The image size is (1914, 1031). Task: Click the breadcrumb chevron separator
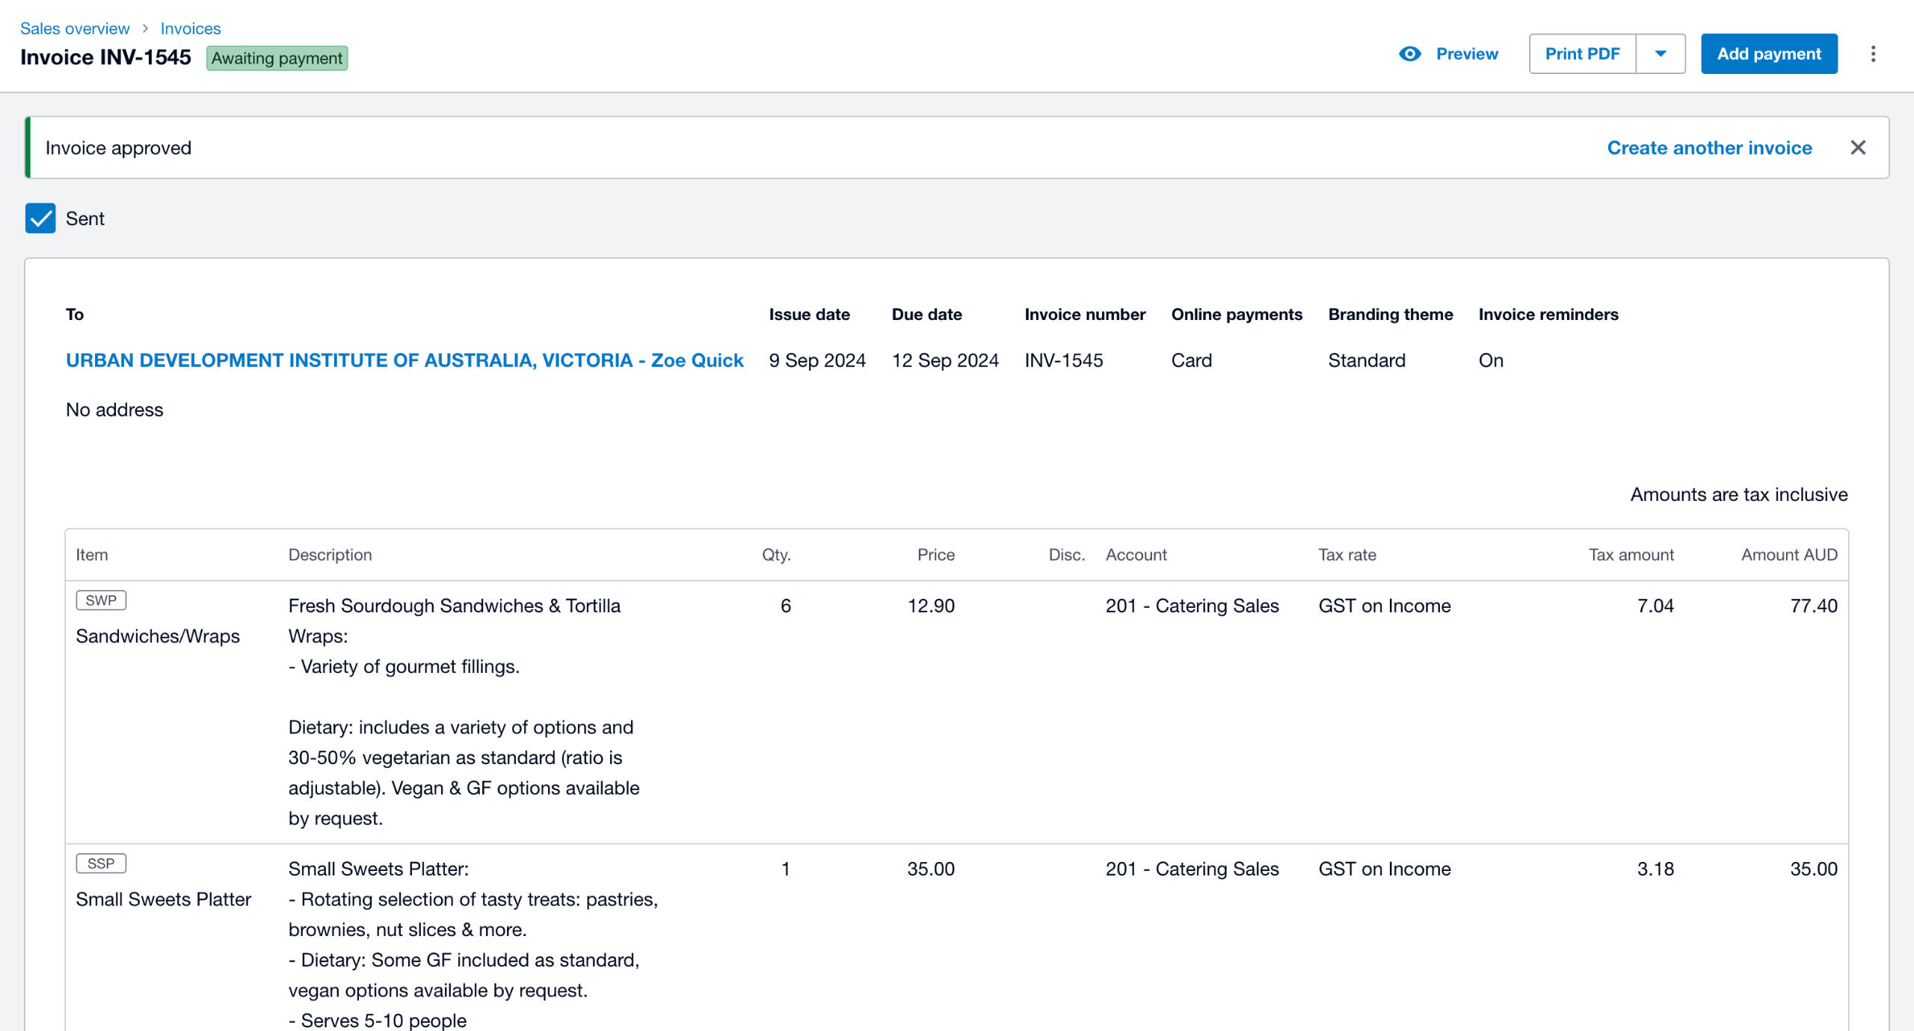[x=145, y=28]
